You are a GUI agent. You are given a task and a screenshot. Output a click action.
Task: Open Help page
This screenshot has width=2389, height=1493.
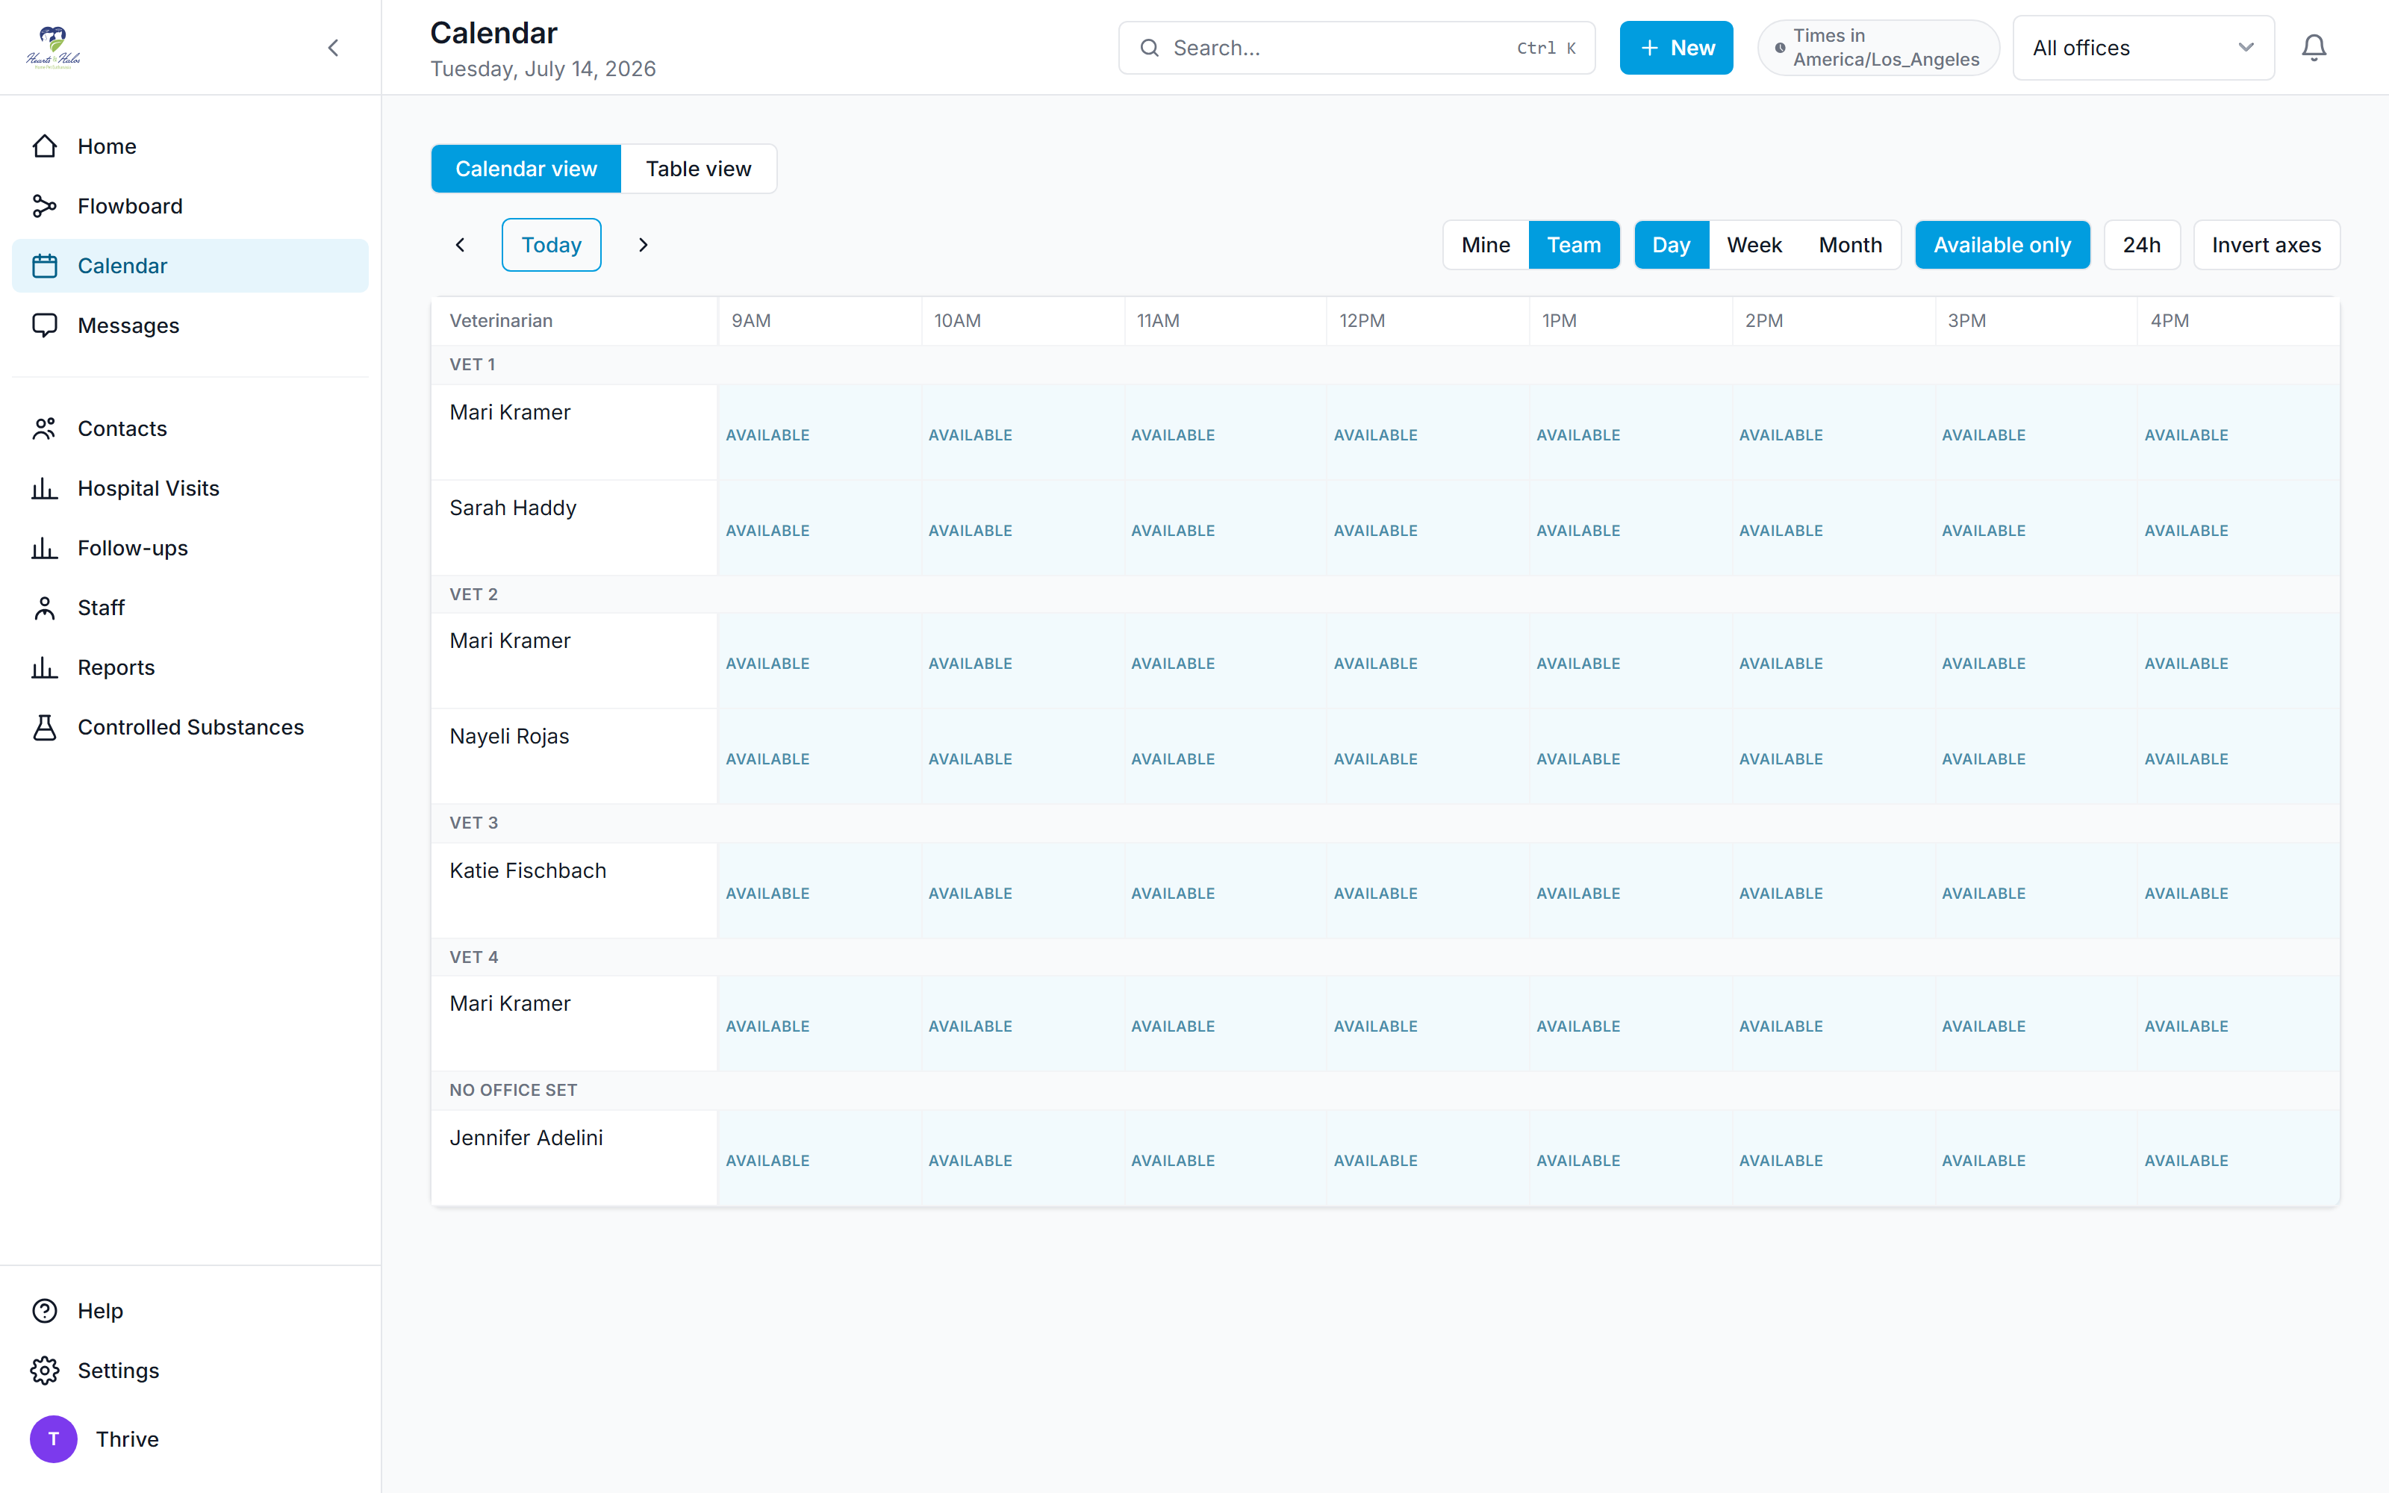(x=190, y=1310)
